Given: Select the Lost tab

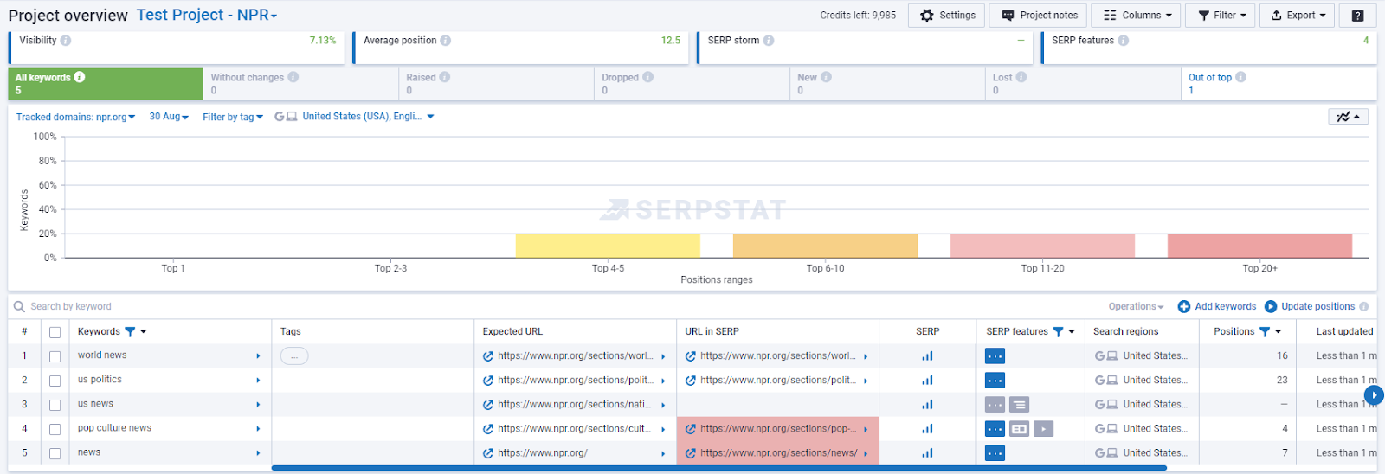Looking at the screenshot, I should 1084,84.
